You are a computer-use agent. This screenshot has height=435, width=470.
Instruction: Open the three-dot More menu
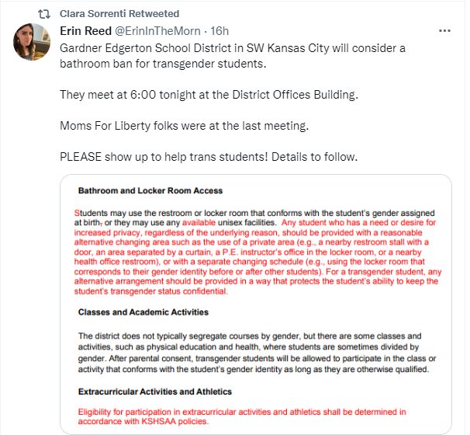click(444, 31)
